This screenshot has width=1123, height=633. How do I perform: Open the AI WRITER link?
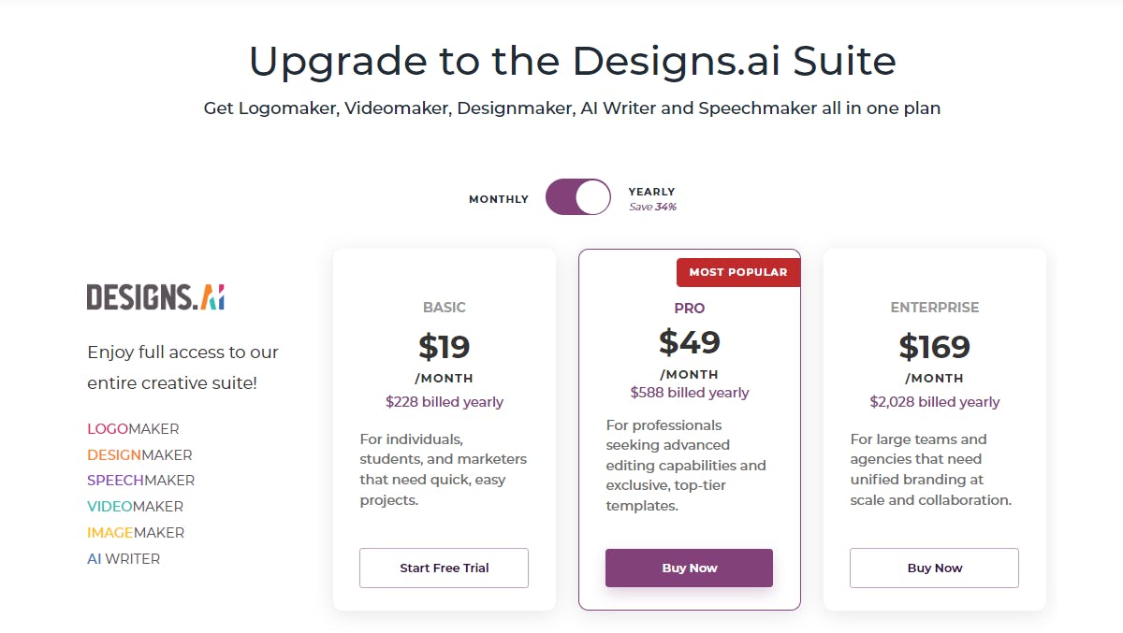click(124, 559)
